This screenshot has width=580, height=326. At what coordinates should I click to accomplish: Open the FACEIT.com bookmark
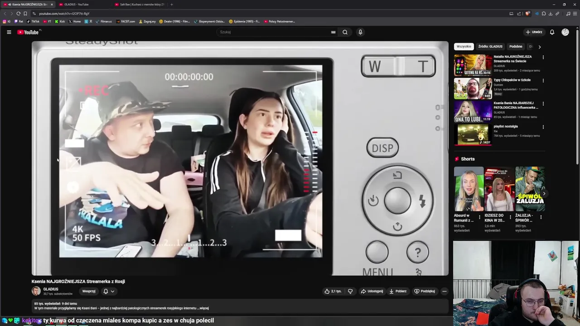[x=126, y=21]
